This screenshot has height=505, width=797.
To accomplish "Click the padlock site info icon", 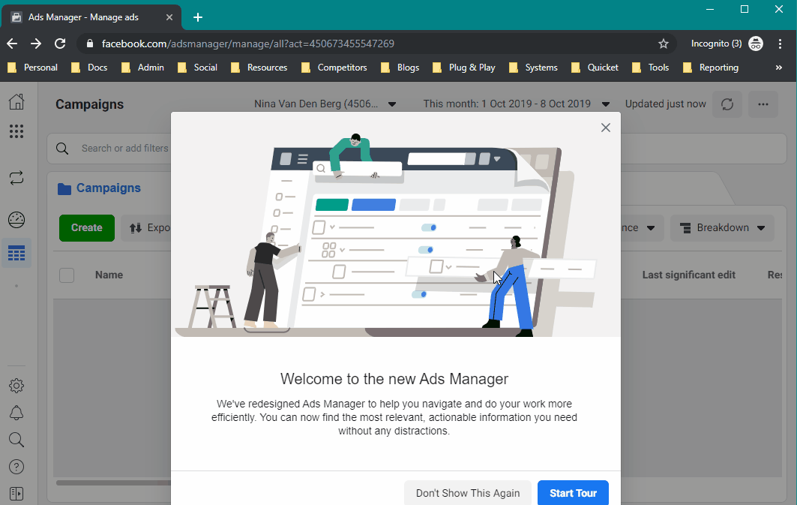I will 90,44.
